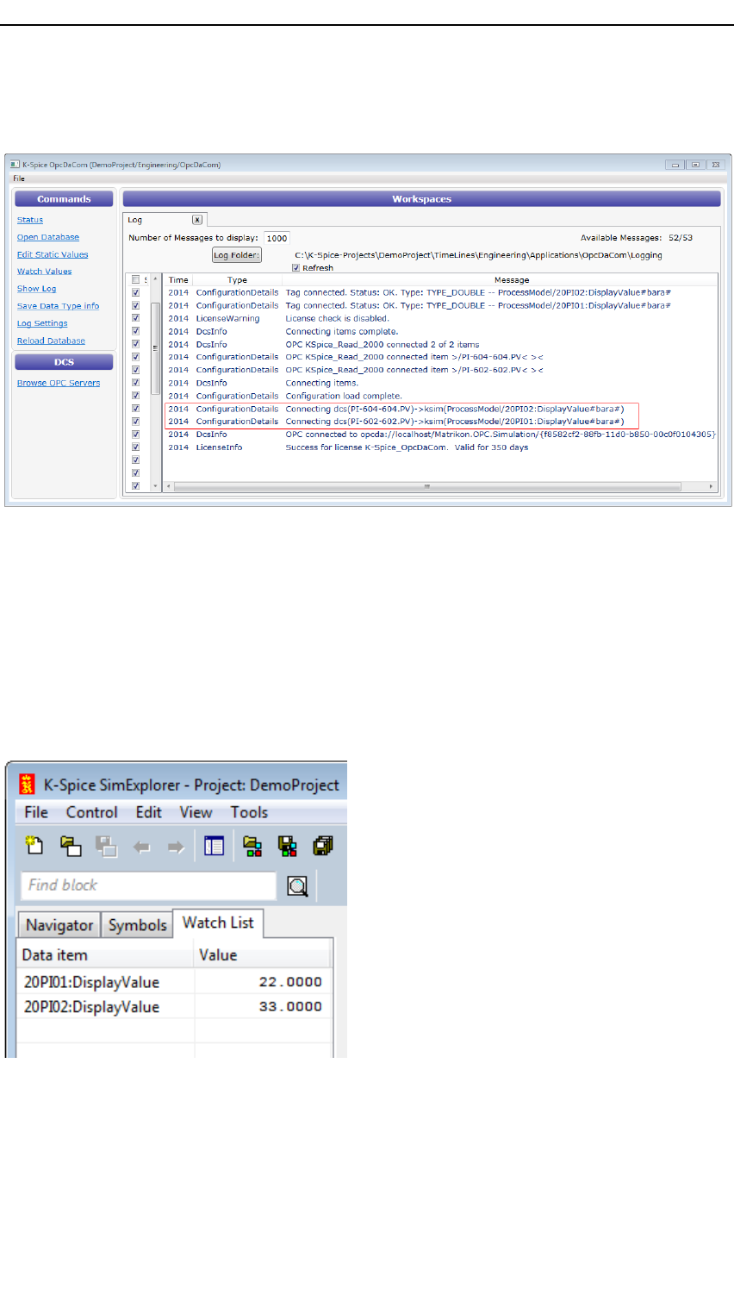This screenshot has width=734, height=1301.
Task: Select log row 'License check is disabled.'
Action: (441, 318)
